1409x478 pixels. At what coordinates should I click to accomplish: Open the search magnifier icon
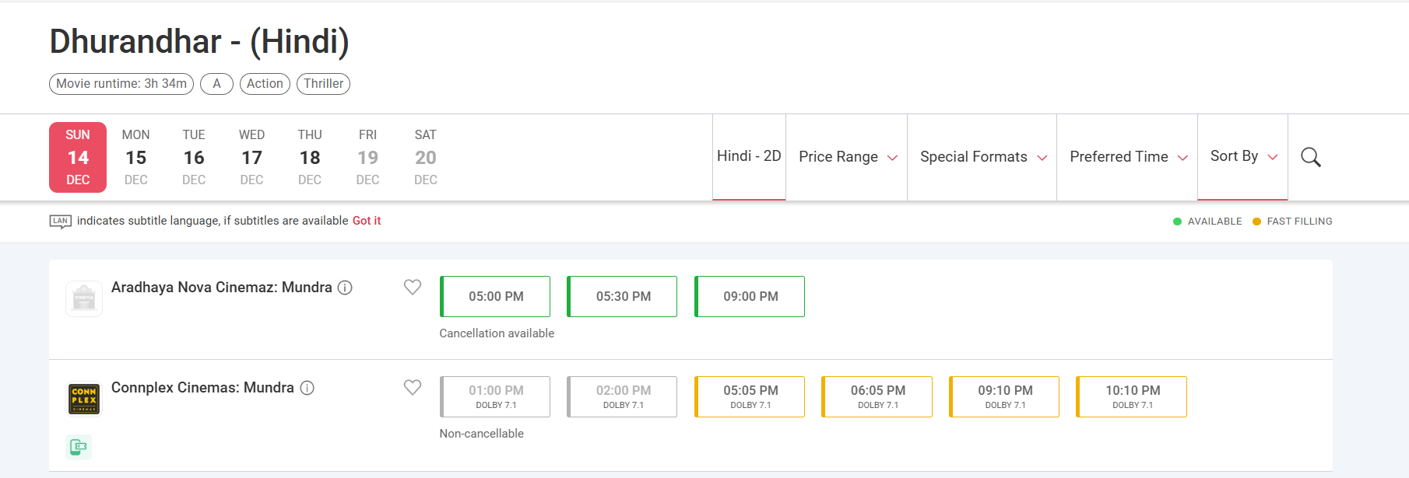(1310, 157)
